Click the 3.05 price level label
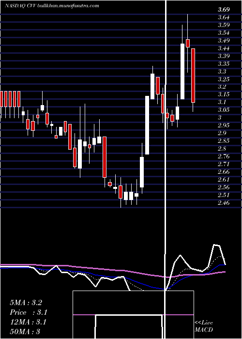The width and height of the screenshot is (242, 339). coord(224,110)
